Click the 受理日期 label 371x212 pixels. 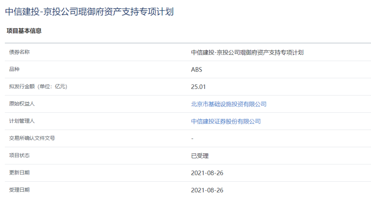click(19, 190)
